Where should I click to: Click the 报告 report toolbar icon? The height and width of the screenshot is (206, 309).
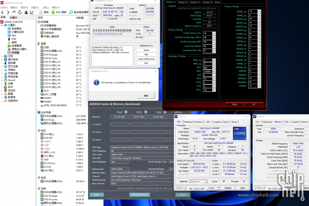[44, 12]
